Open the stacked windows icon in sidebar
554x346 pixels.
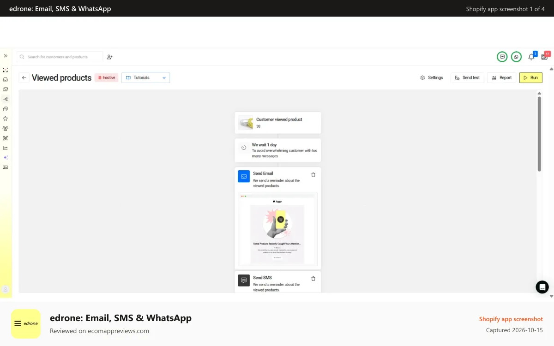pos(6,109)
